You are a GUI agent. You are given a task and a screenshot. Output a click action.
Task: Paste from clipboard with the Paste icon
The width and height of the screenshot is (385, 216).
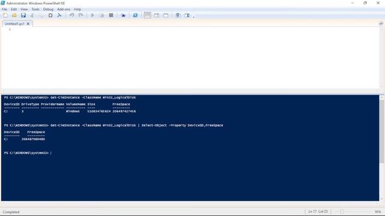click(51, 16)
